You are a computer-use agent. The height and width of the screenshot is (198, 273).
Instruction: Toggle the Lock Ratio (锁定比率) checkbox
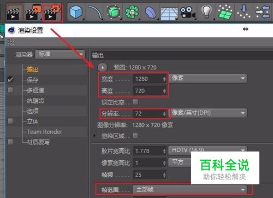point(135,102)
